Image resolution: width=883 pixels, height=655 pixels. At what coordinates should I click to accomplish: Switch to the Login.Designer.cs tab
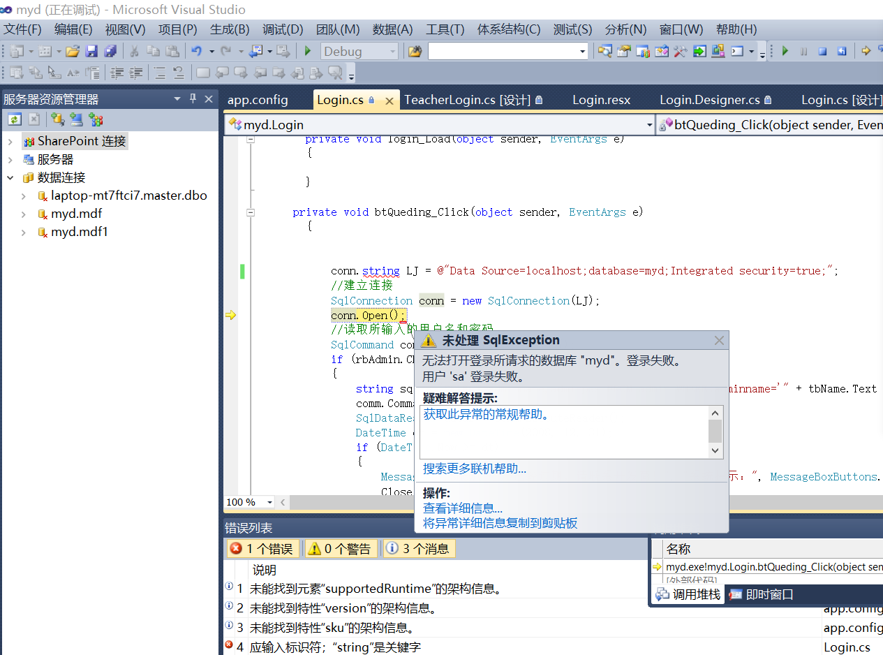(715, 100)
